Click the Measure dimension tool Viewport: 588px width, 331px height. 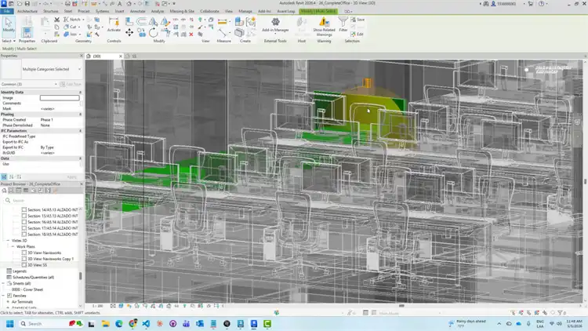coord(223,22)
